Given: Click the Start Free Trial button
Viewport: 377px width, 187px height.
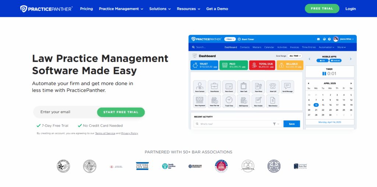Looking at the screenshot, I should 121,112.
